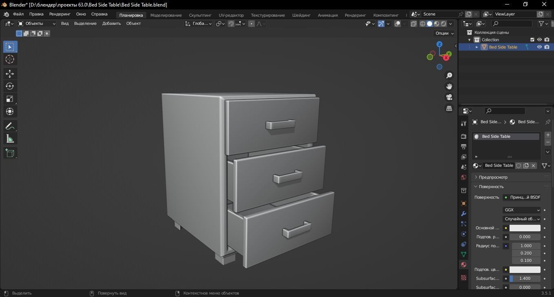Open Collection properties tab
554x297 pixels.
point(464,191)
